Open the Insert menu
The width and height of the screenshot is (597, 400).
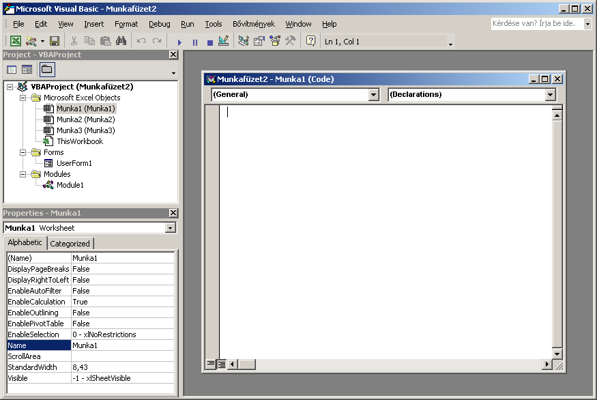pyautogui.click(x=93, y=24)
